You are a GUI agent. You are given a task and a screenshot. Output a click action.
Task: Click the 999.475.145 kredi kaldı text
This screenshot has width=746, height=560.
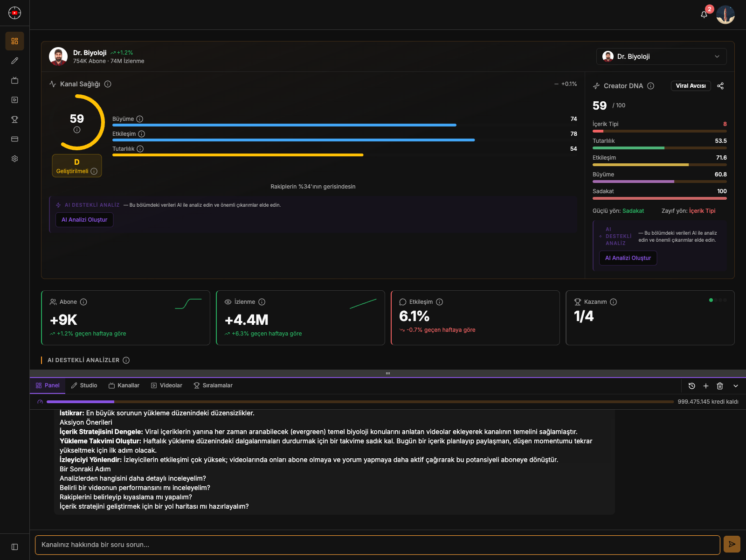click(708, 402)
